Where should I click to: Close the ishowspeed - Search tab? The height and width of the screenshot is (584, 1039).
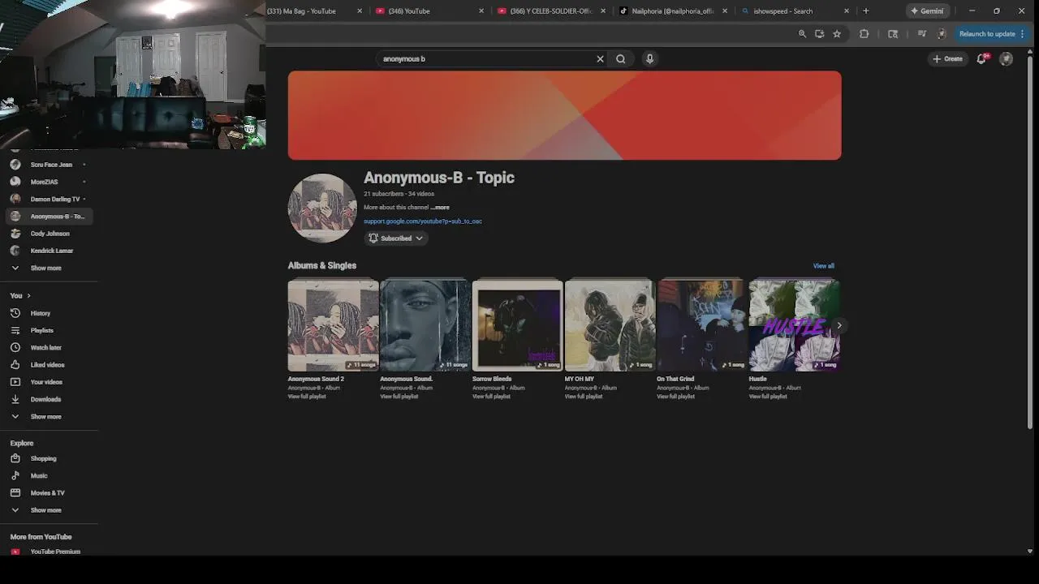click(847, 11)
